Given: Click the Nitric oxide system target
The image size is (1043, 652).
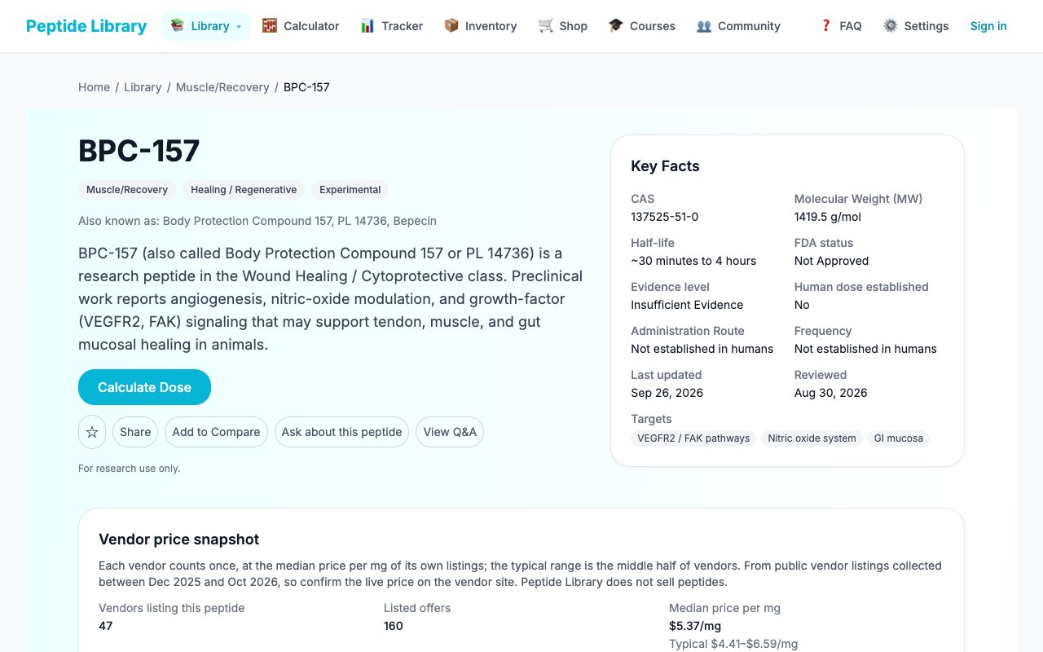Looking at the screenshot, I should (812, 438).
